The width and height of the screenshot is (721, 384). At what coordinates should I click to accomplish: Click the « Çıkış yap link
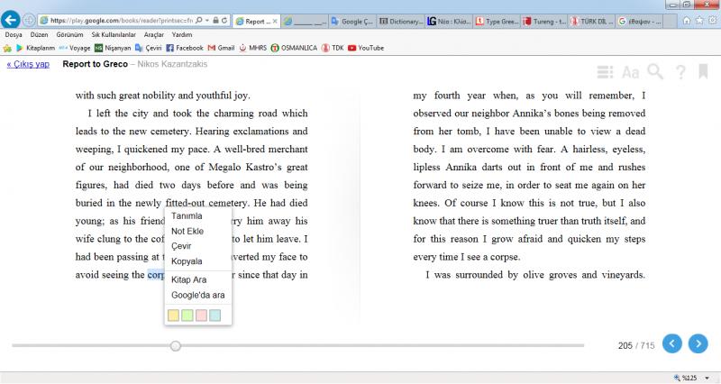(x=28, y=64)
